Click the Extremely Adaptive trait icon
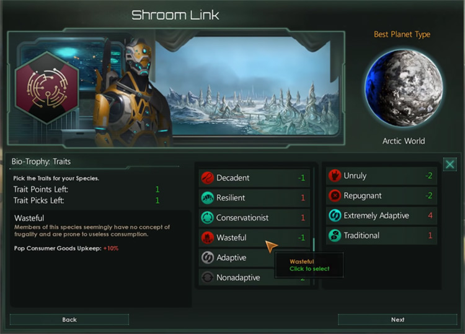Image resolution: width=465 pixels, height=334 pixels. (x=335, y=216)
